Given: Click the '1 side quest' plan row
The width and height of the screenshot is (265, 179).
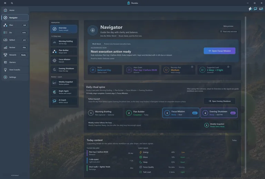Looking at the screenshot, I should [110, 160].
